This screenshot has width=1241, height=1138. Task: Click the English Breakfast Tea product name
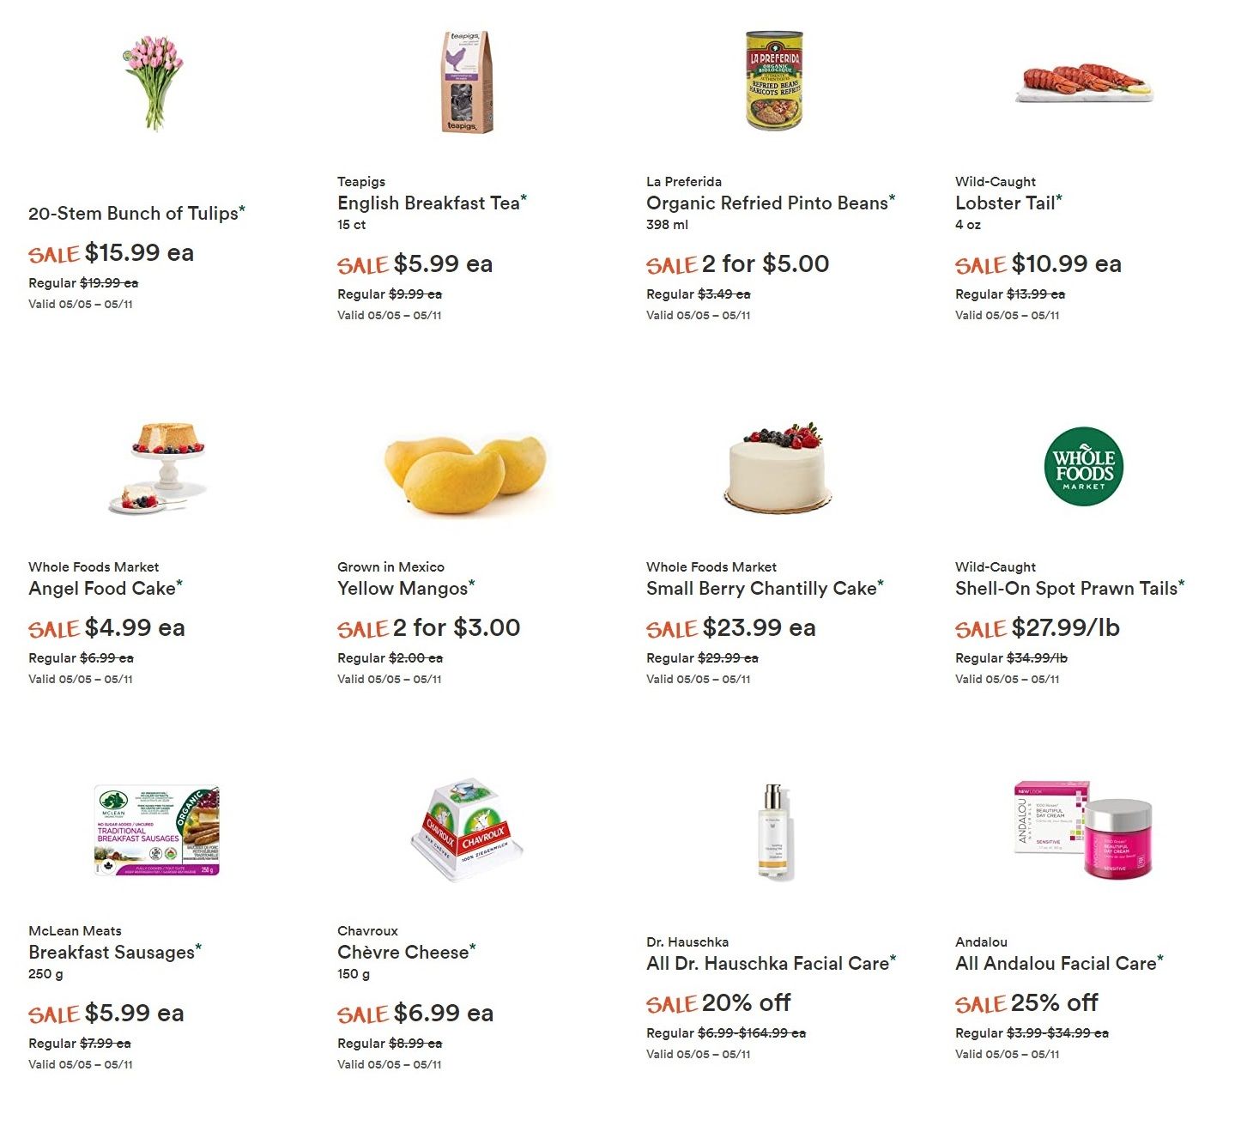pyautogui.click(x=429, y=203)
